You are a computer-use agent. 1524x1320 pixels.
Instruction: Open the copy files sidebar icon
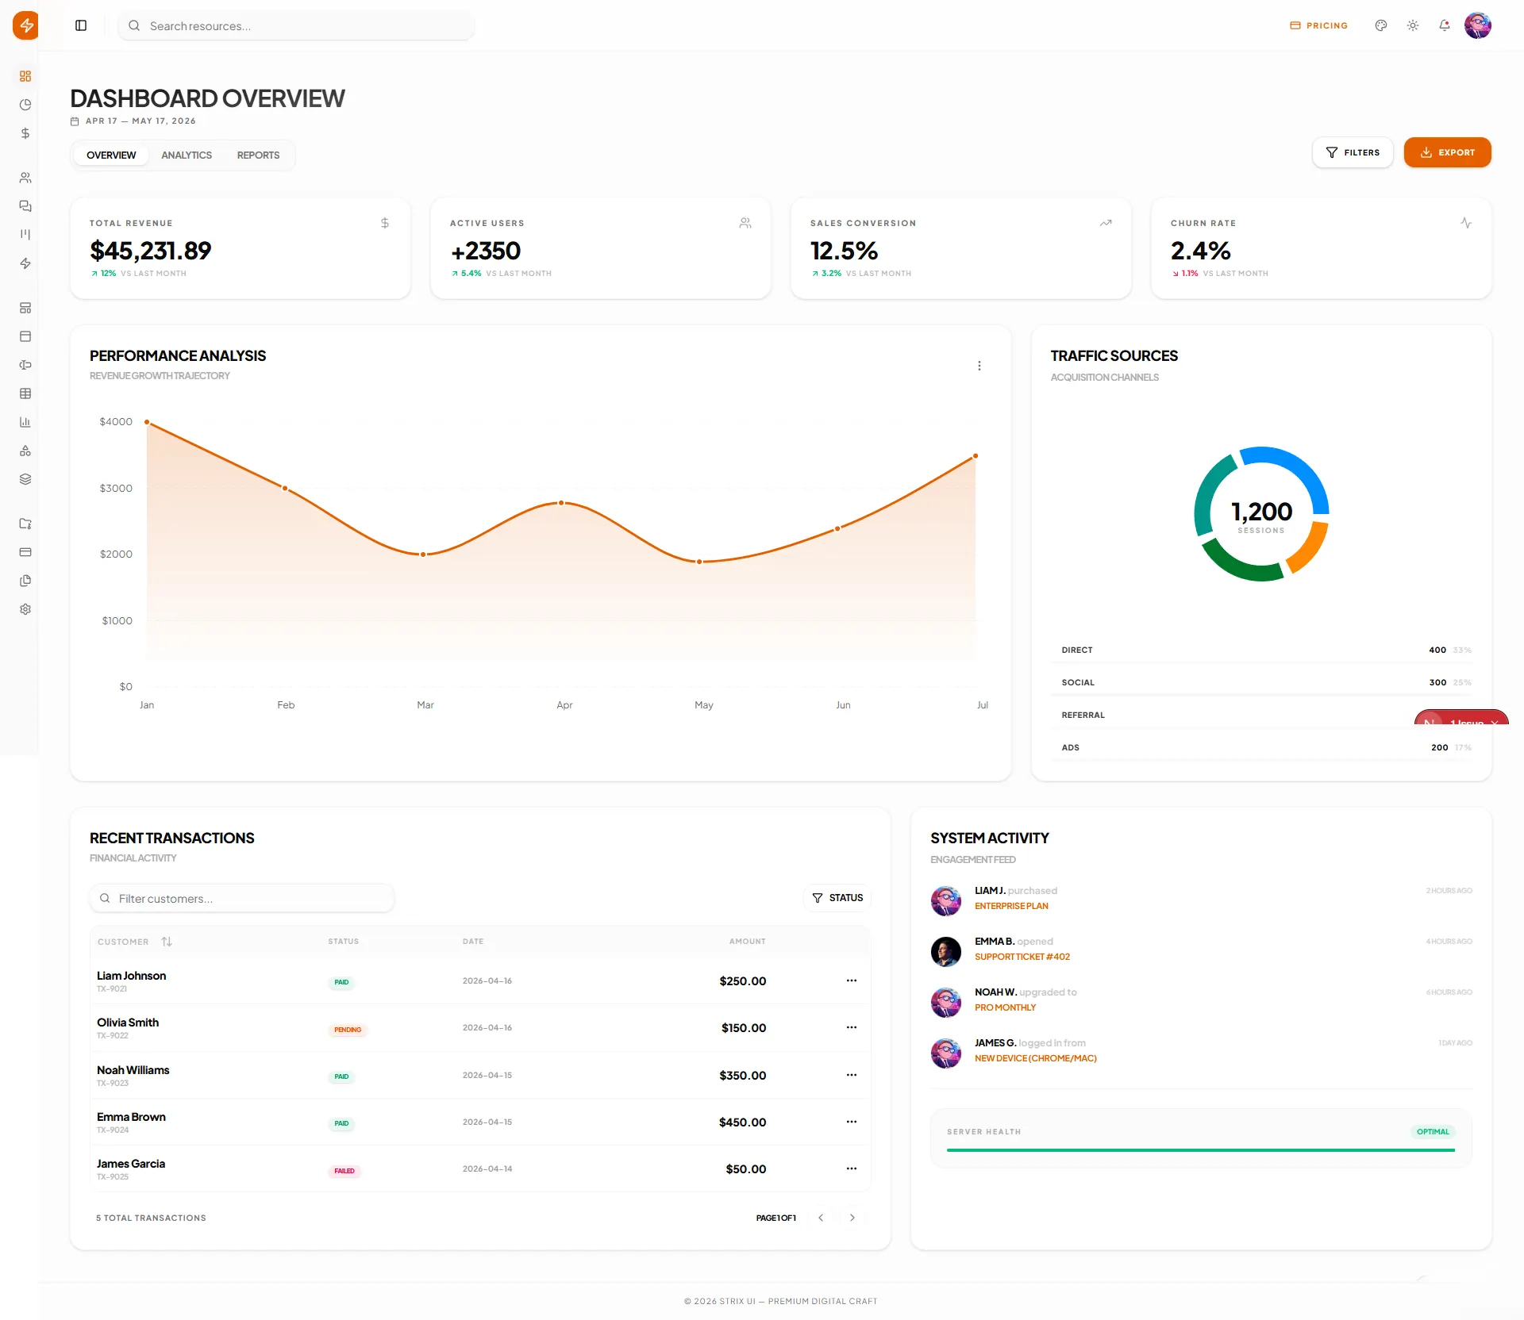tap(25, 581)
